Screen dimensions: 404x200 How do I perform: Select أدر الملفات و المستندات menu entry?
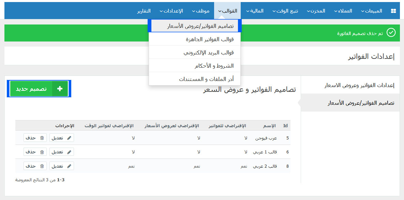click(x=195, y=79)
